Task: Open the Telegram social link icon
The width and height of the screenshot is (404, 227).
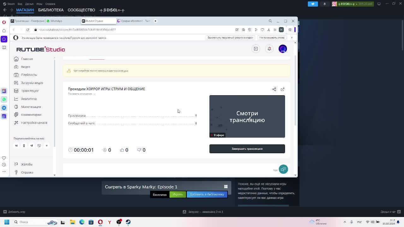Action: point(32,146)
